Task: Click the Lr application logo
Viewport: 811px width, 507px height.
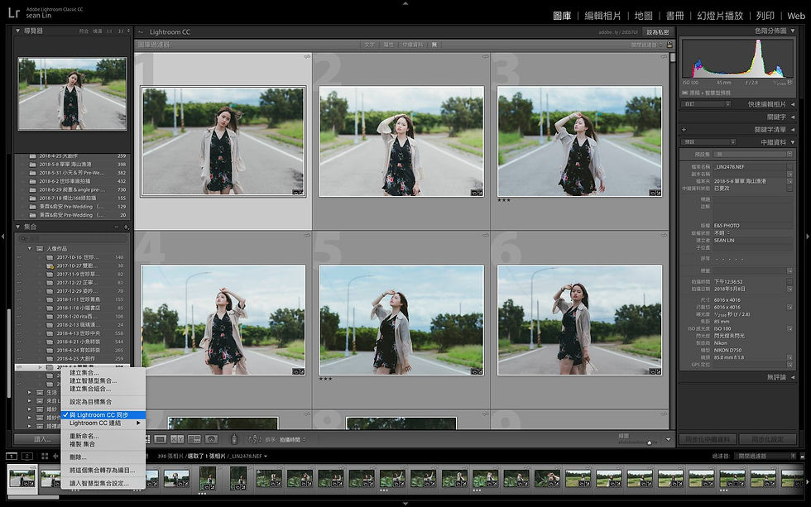Action: tap(14, 12)
